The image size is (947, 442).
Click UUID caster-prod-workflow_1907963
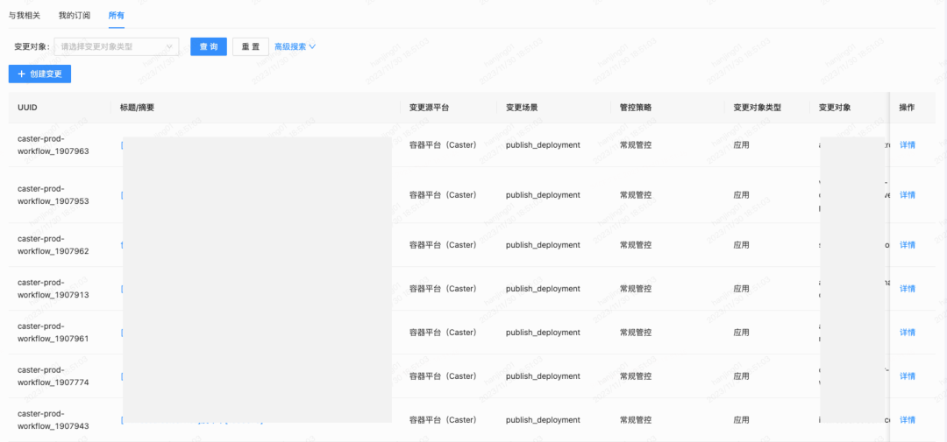[53, 144]
